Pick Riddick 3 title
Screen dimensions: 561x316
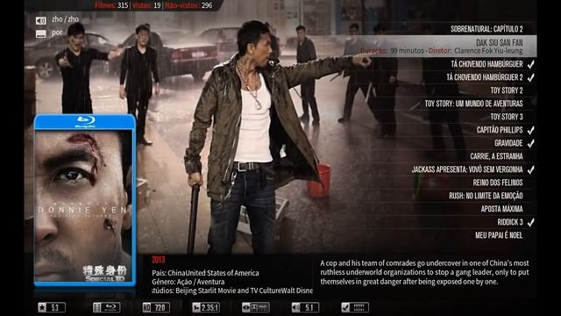click(510, 222)
